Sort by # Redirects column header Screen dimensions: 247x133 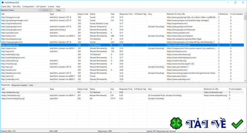(x=223, y=14)
